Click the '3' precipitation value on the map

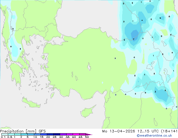(155, 92)
